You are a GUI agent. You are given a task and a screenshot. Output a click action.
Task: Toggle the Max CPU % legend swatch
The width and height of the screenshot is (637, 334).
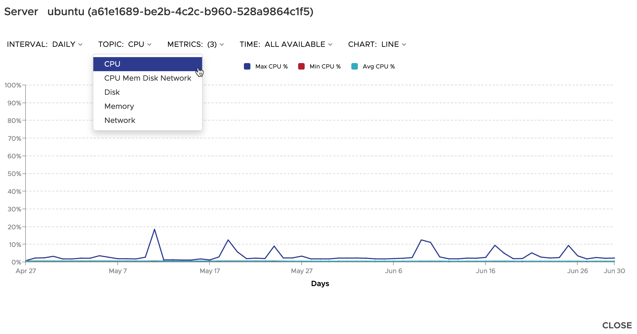[x=247, y=66]
